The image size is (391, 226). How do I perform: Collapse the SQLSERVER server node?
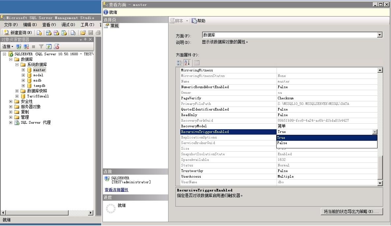tap(5, 54)
